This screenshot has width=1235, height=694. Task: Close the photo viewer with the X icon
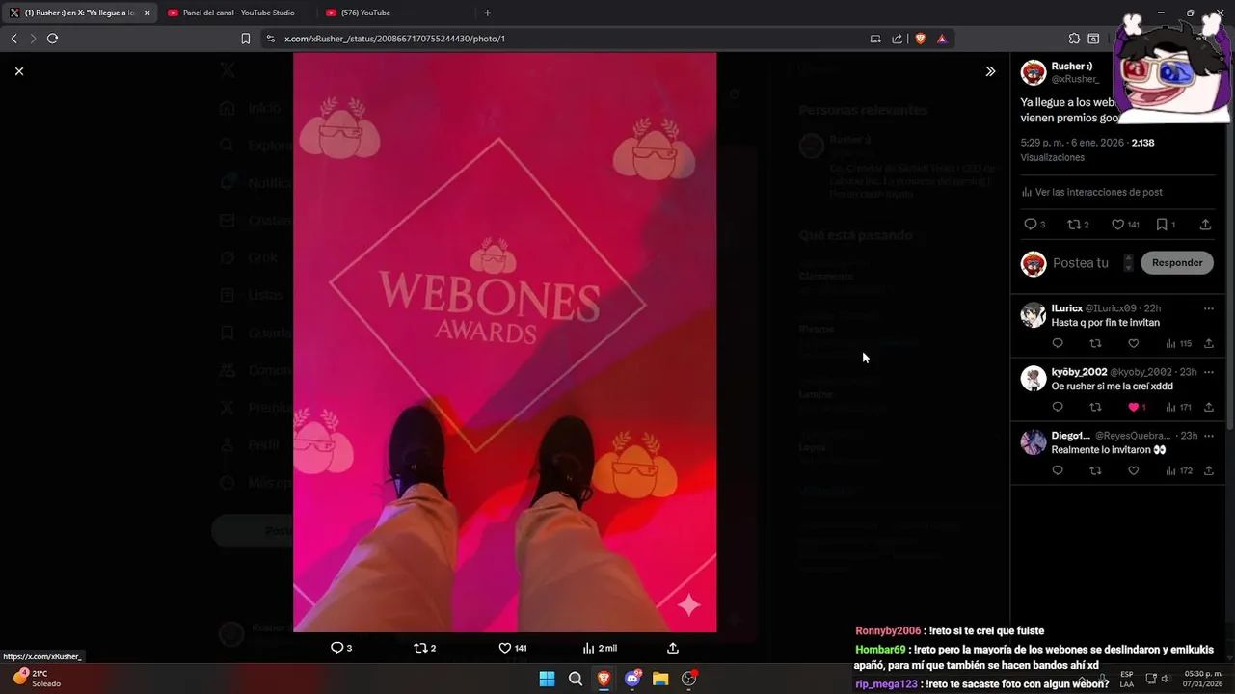19,71
